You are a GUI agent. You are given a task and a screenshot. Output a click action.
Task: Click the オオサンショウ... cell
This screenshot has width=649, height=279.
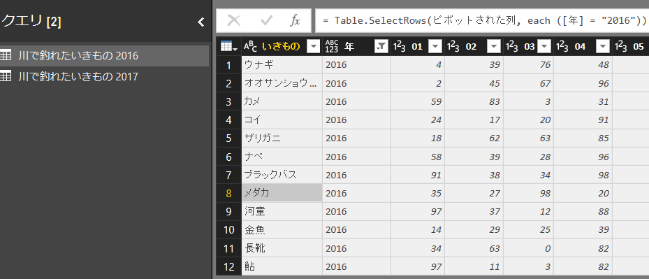[x=282, y=83]
